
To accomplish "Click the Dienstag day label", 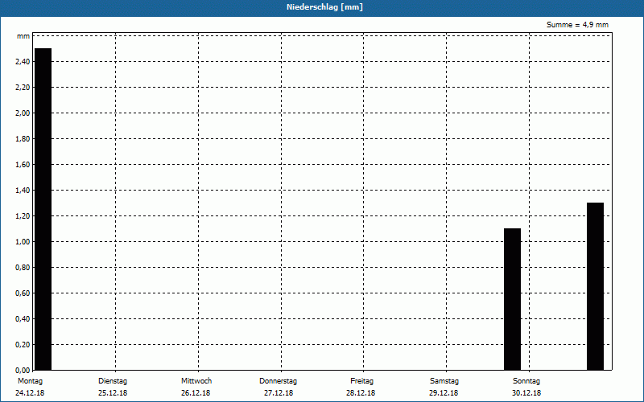I will [113, 381].
